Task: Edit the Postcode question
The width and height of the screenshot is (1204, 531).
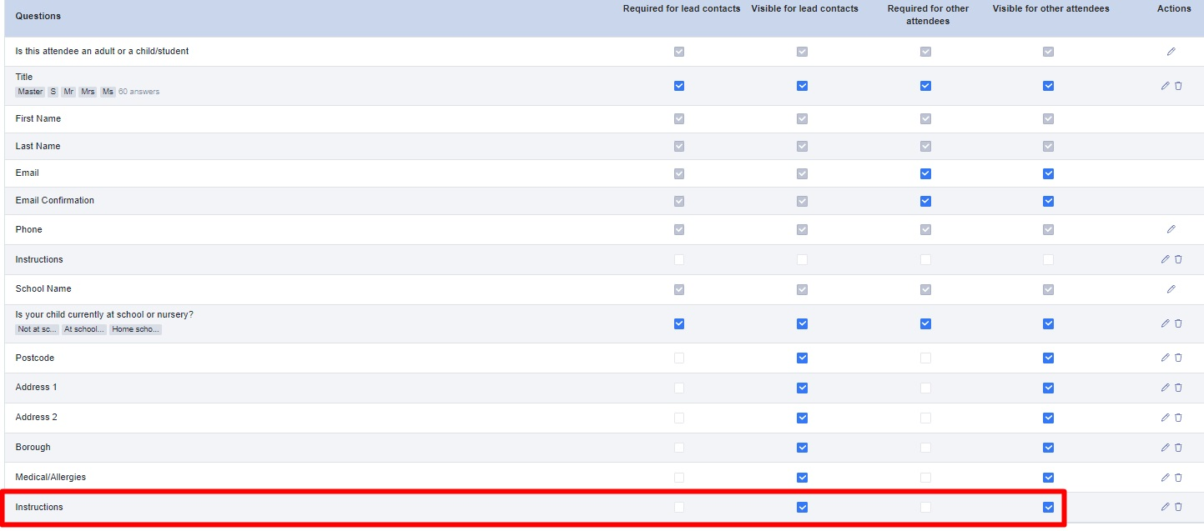Action: pos(1165,358)
